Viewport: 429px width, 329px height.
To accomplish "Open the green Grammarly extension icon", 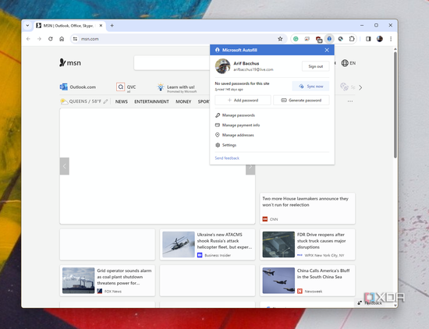I will 296,39.
